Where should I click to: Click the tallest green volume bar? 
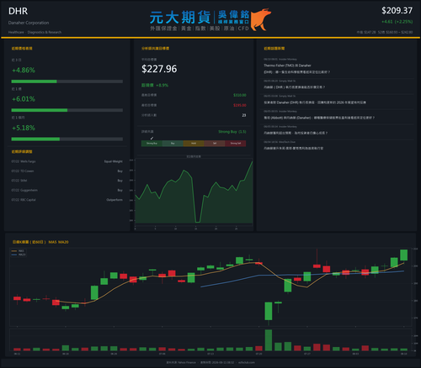point(269,340)
